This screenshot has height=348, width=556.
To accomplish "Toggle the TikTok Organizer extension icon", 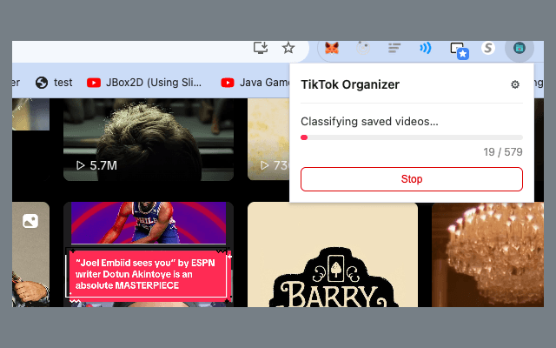I will coord(520,48).
